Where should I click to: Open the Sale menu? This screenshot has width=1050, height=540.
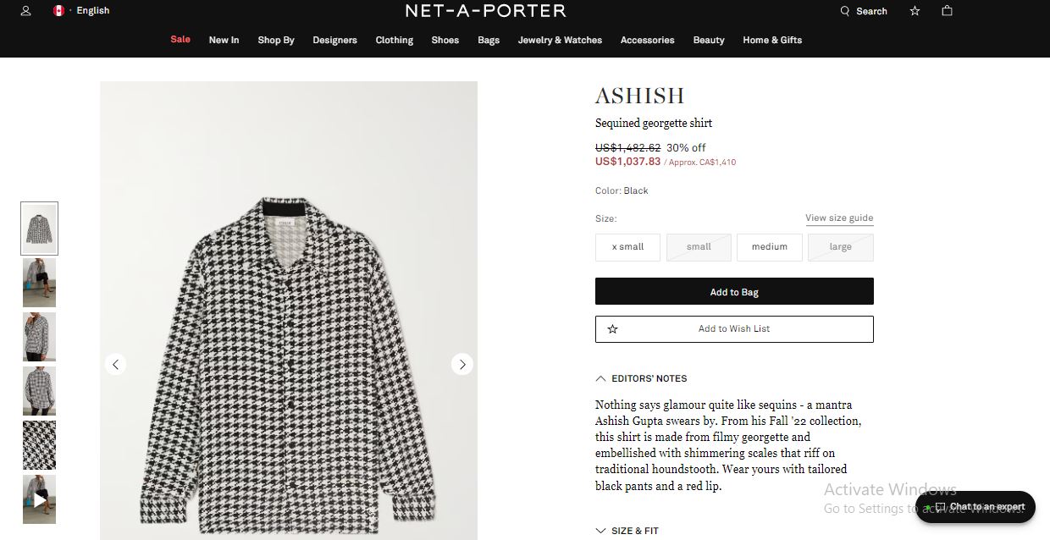180,39
